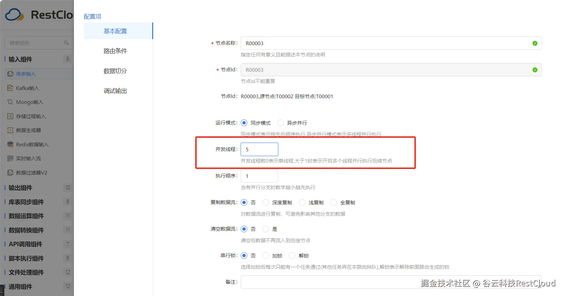Viewport: 564px width, 296px height.
Task: Click the 节点名称 input field
Action: 391,43
